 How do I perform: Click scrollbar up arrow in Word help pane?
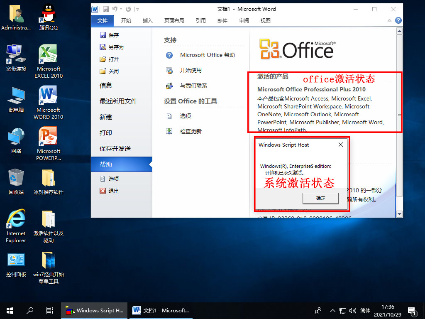tap(399, 31)
